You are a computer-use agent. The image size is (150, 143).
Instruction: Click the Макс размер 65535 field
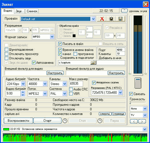tap(76, 84)
